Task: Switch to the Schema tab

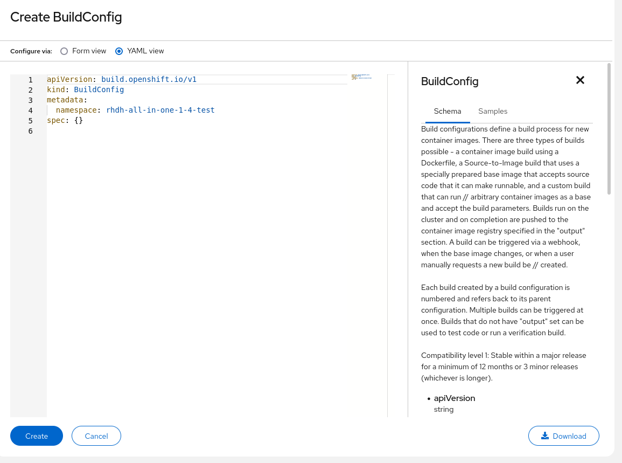Action: pyautogui.click(x=448, y=111)
